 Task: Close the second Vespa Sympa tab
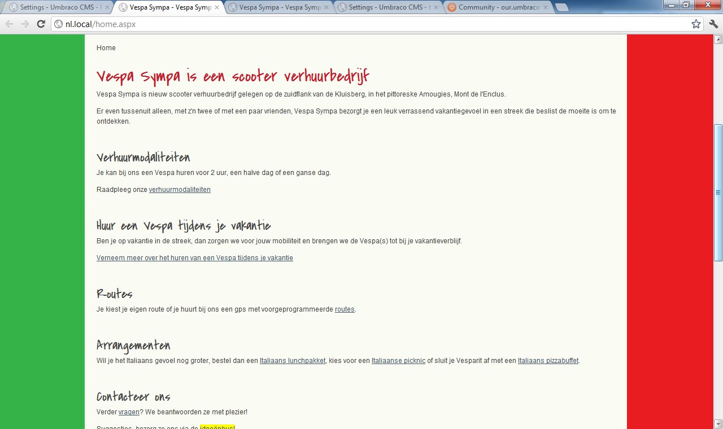click(326, 8)
